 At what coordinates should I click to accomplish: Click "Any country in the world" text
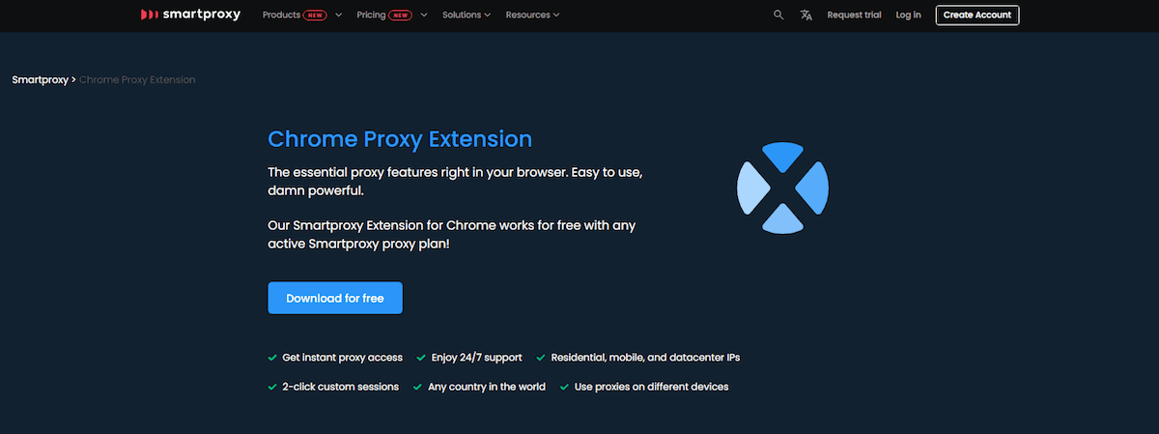click(487, 387)
